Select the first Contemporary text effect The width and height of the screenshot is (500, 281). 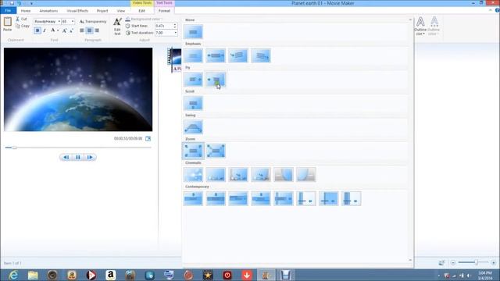(193, 198)
